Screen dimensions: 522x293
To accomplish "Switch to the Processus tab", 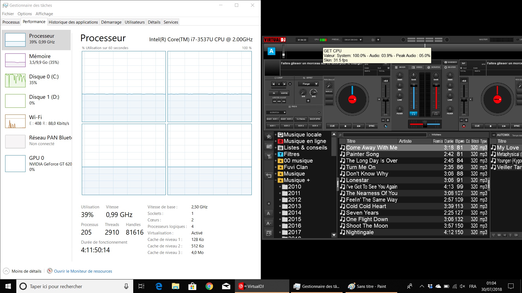I will (x=11, y=22).
